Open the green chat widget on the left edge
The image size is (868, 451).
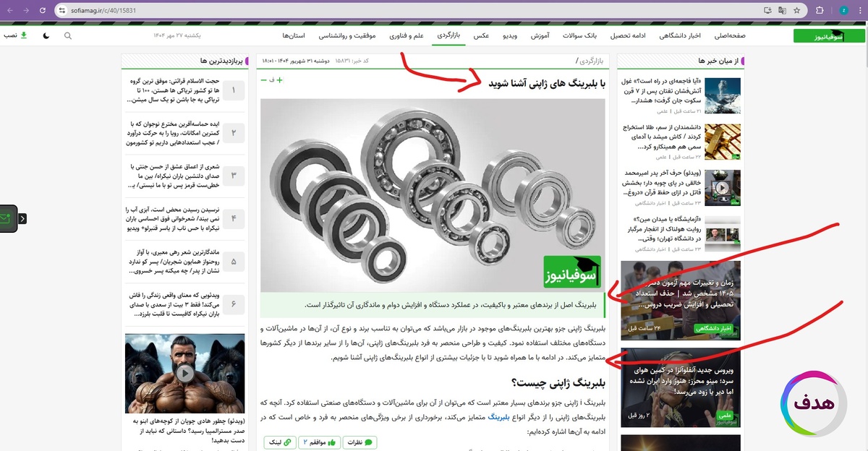8,219
